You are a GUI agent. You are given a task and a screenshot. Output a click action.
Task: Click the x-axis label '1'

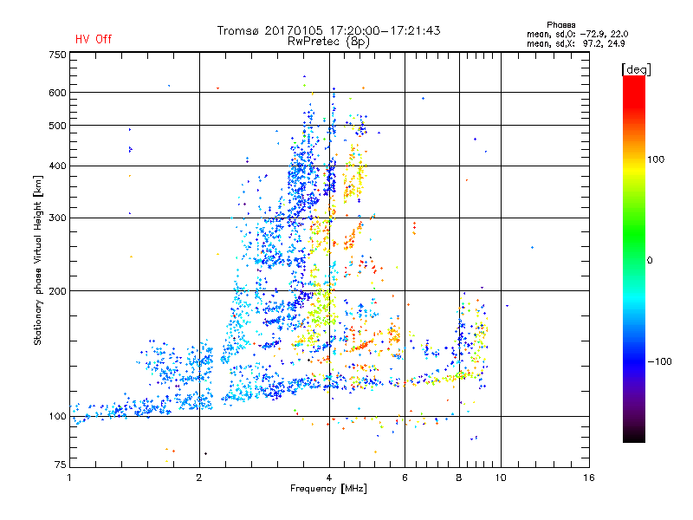[x=70, y=478]
